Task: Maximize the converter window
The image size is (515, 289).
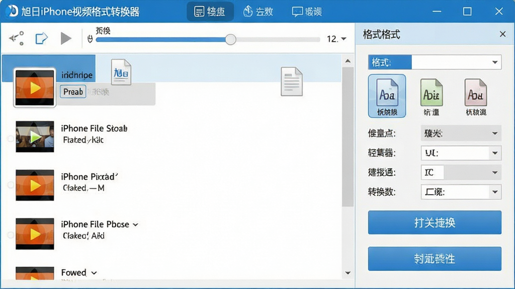Action: click(x=467, y=12)
